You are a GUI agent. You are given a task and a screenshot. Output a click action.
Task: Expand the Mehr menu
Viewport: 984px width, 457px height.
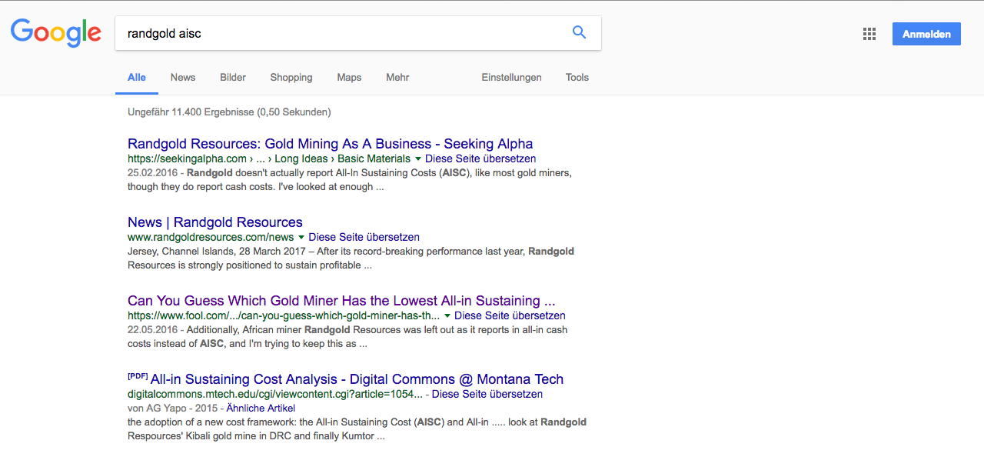point(397,78)
